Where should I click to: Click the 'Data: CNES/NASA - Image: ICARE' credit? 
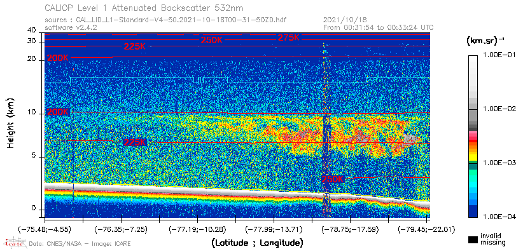[x=80, y=244]
